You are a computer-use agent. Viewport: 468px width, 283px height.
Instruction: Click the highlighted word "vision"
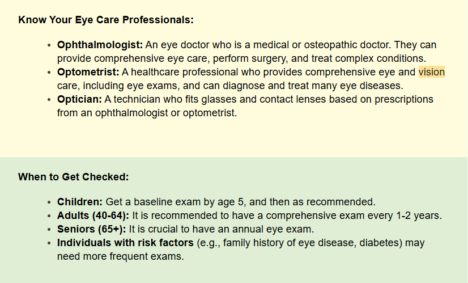(x=432, y=72)
